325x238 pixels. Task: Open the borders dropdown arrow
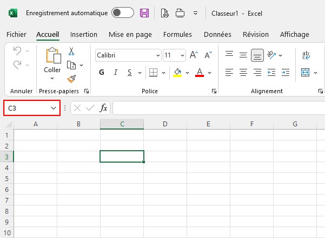click(x=163, y=73)
